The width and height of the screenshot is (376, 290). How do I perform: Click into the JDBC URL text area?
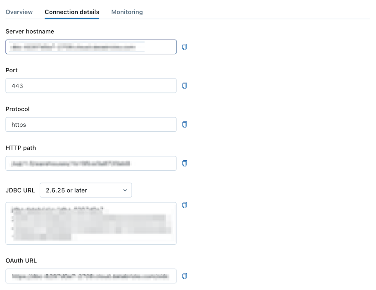(91, 223)
